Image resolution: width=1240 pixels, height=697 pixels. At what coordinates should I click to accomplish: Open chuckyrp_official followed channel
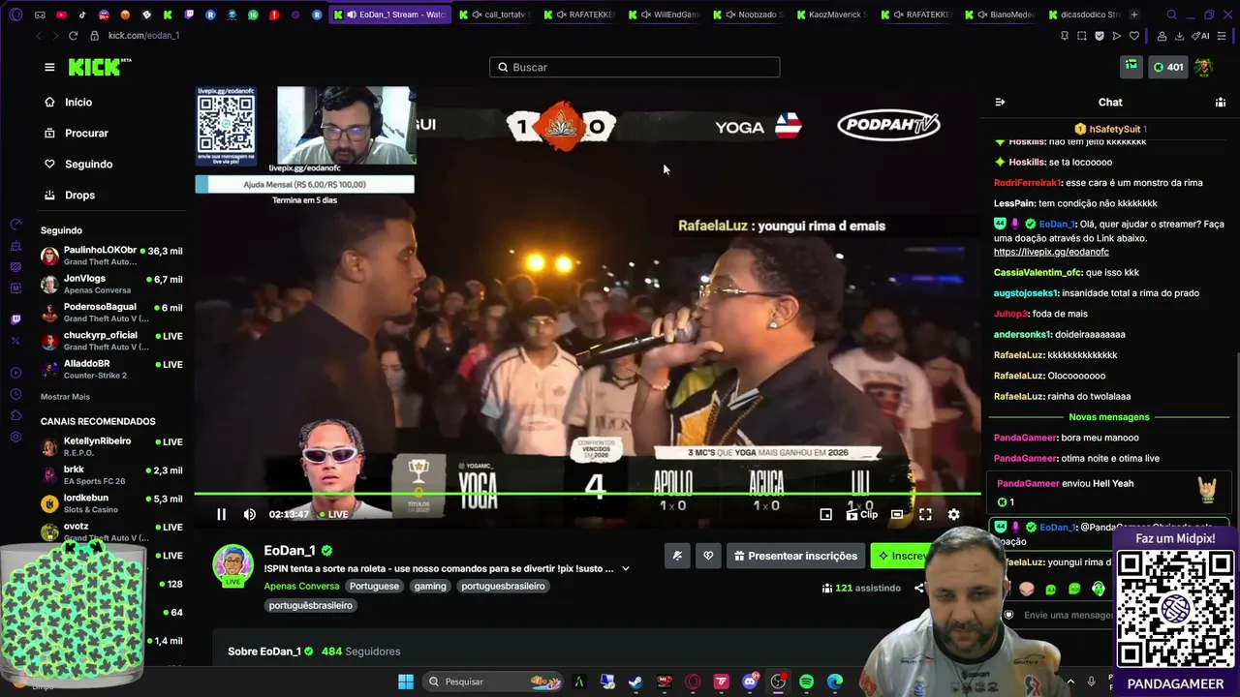pos(111,341)
